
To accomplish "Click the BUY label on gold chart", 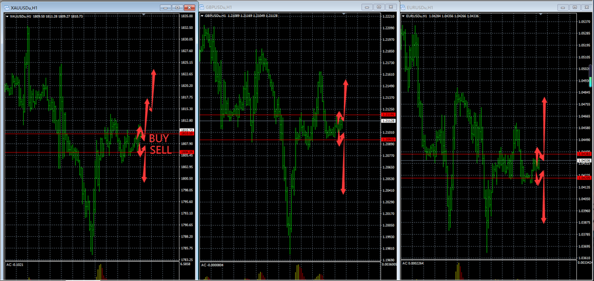I will (158, 138).
